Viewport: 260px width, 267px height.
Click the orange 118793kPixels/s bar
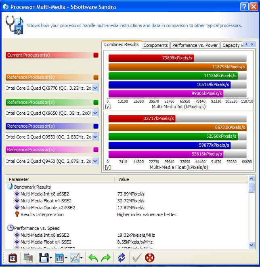click(x=178, y=67)
